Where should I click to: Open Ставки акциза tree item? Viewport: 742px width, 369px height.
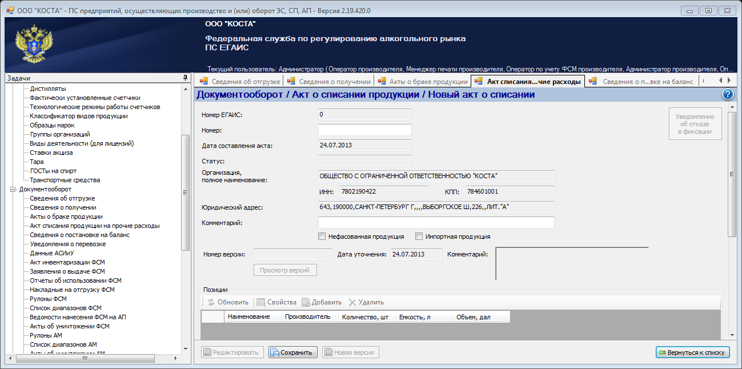click(x=51, y=153)
